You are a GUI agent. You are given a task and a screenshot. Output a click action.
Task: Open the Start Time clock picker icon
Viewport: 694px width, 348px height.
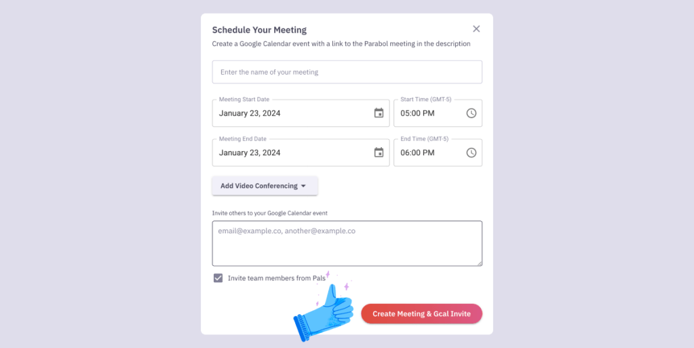click(471, 113)
